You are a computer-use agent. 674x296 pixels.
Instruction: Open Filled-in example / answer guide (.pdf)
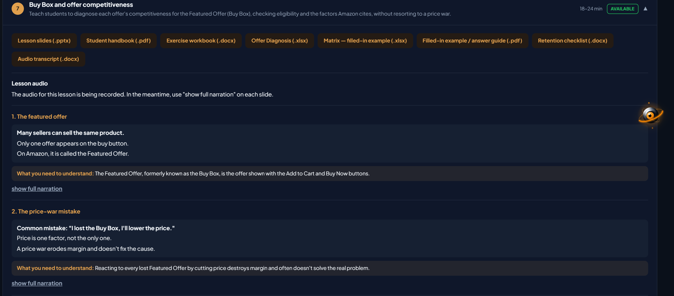(472, 41)
